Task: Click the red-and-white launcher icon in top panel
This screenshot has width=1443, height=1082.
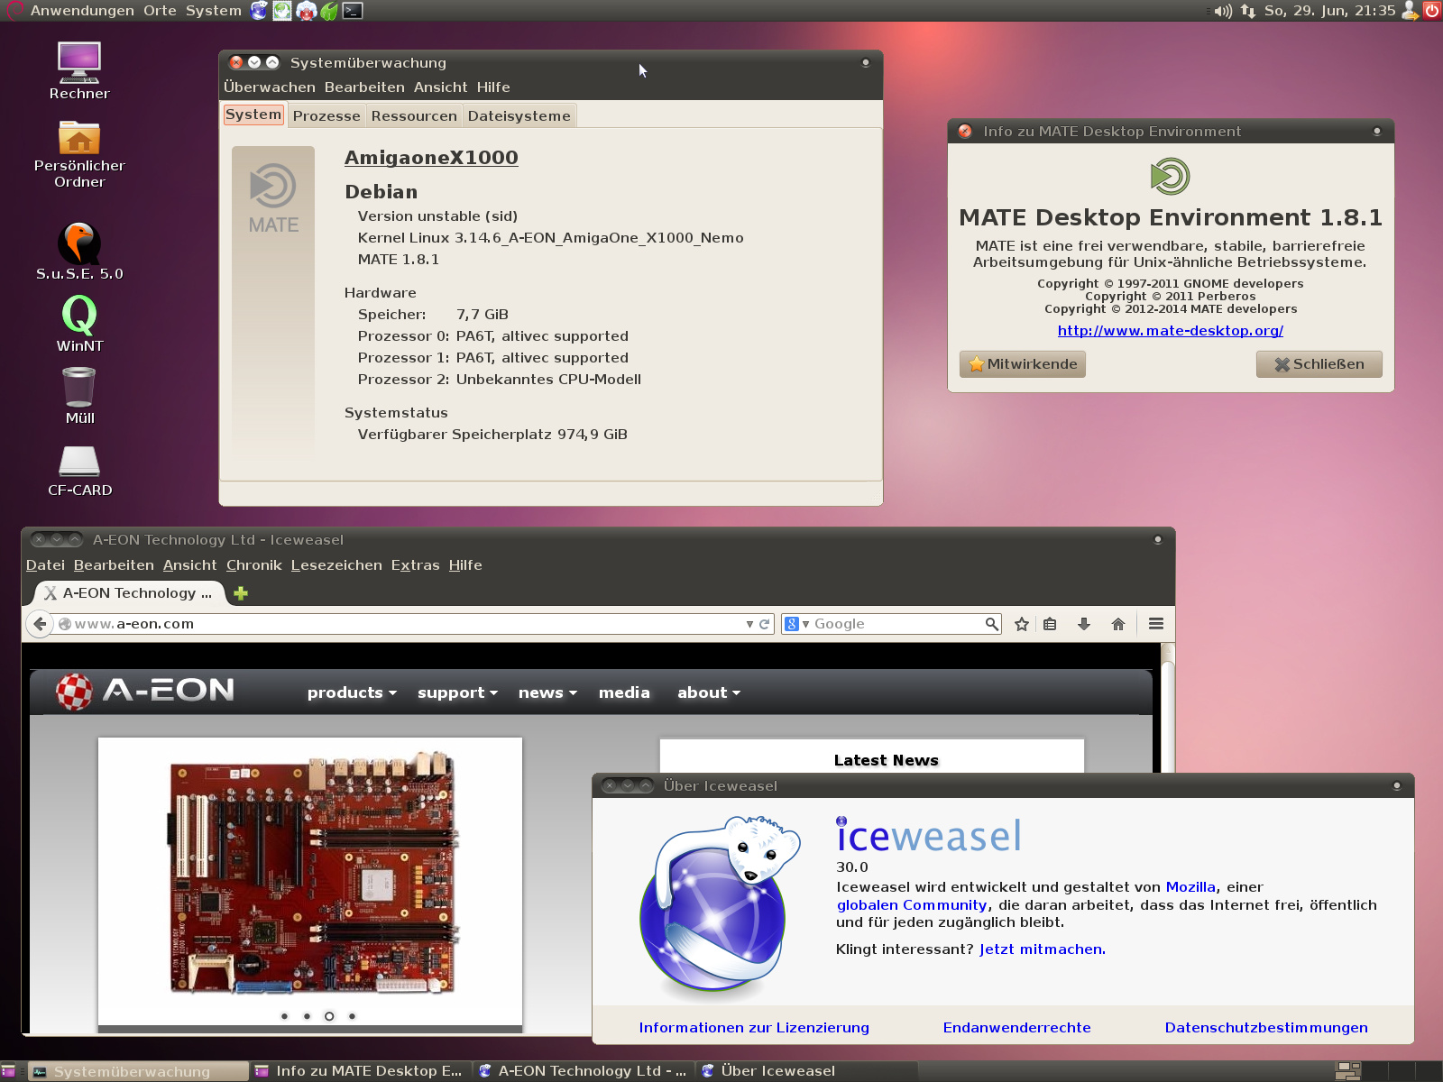Action: pos(307,11)
